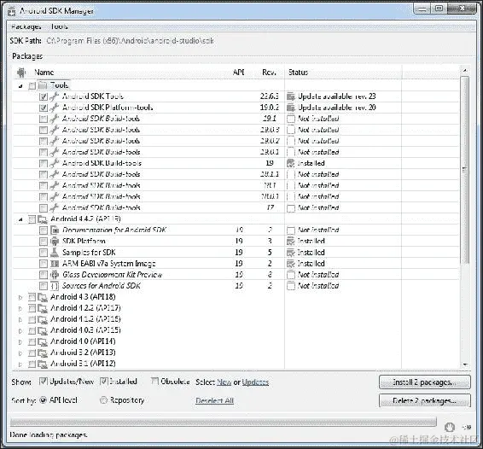
Task: Click the API column header
Action: click(x=239, y=73)
